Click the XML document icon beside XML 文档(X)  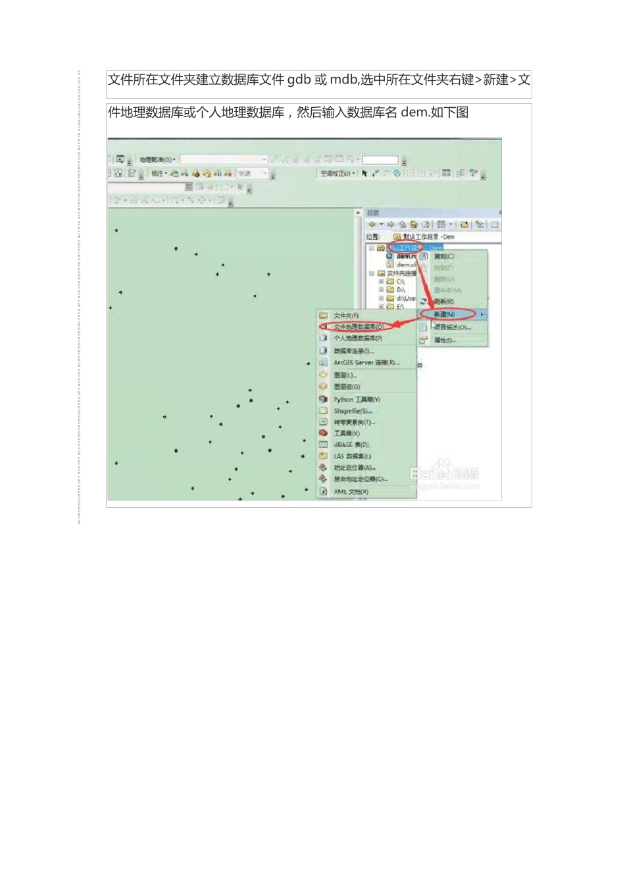323,491
